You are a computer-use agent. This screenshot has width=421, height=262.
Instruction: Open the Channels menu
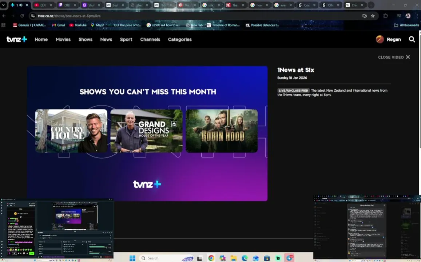150,39
